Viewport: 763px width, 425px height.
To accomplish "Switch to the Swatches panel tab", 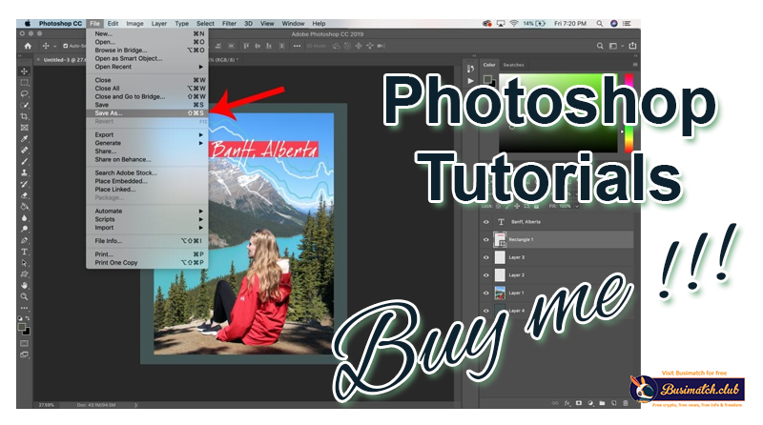I will coord(513,65).
